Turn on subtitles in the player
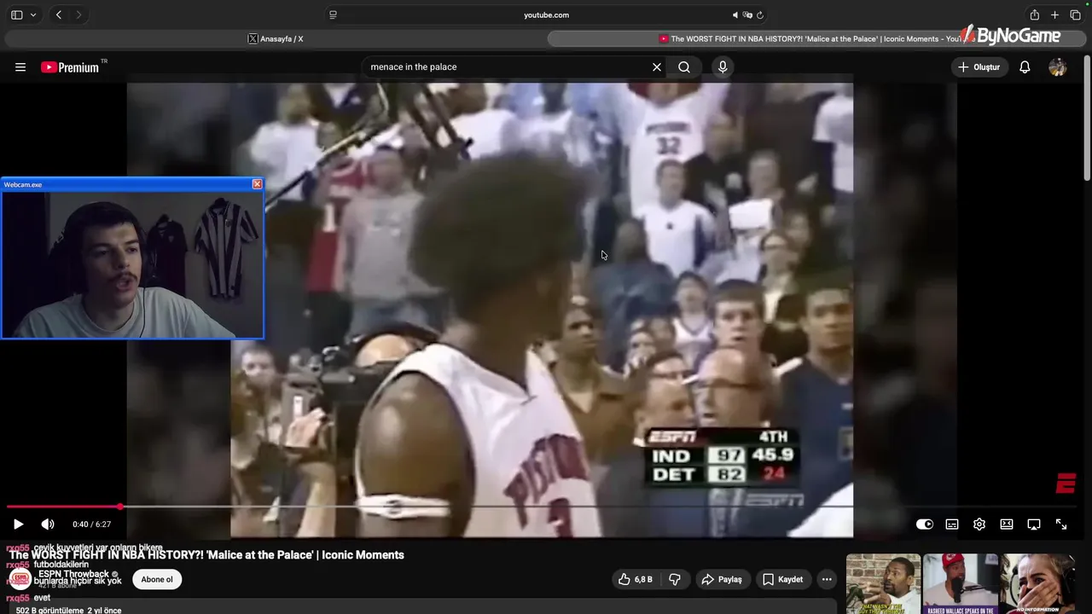Screen dimensions: 1092x614 (x=952, y=524)
